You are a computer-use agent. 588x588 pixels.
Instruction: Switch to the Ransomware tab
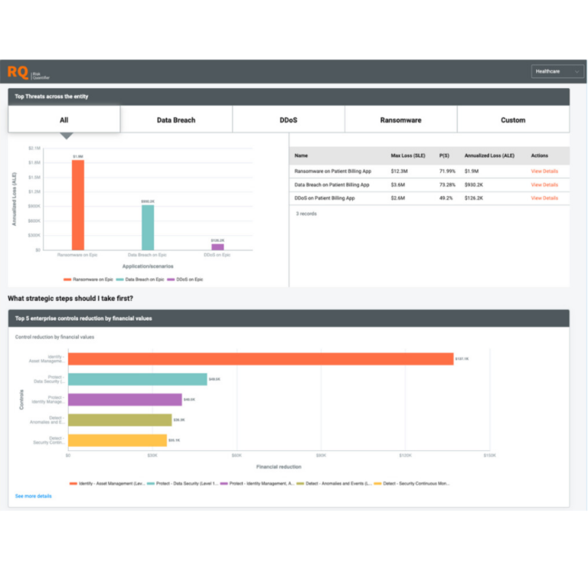coord(400,119)
